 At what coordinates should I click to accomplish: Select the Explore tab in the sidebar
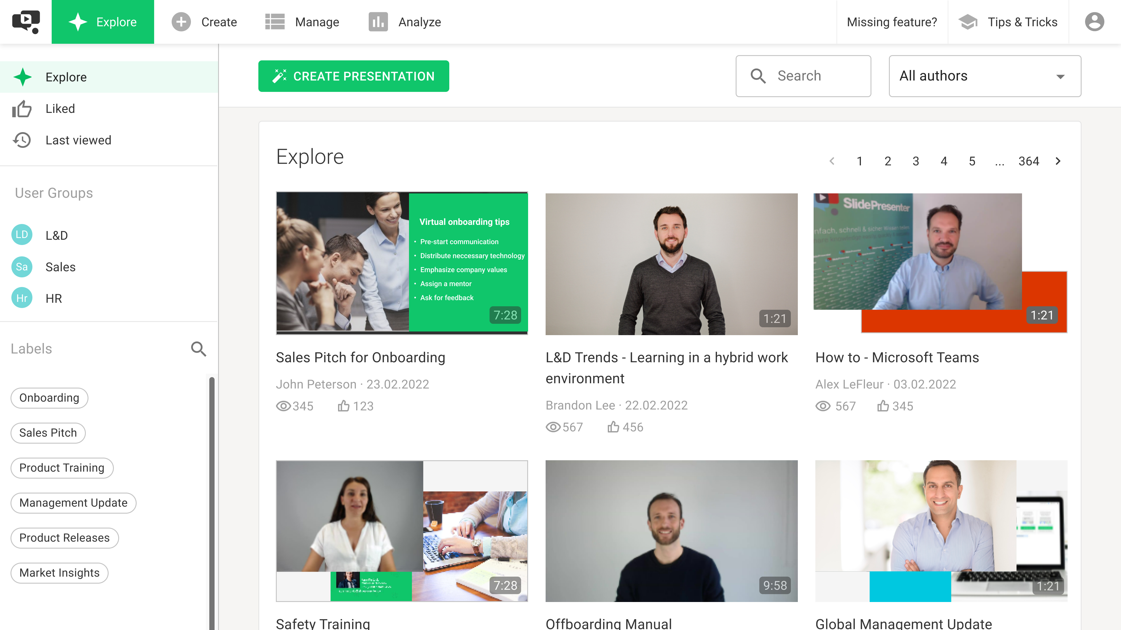pyautogui.click(x=66, y=77)
